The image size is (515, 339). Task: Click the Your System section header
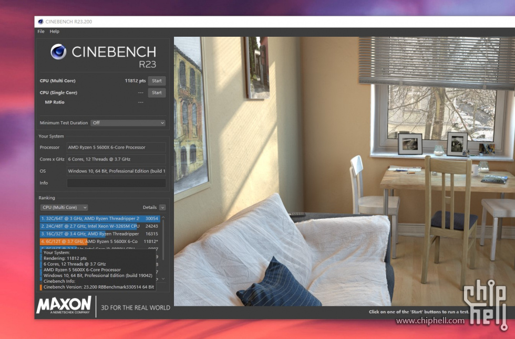[51, 136]
